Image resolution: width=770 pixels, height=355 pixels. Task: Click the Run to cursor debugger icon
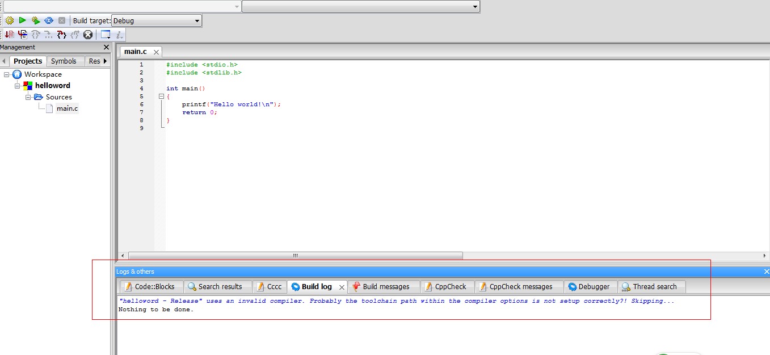point(10,35)
